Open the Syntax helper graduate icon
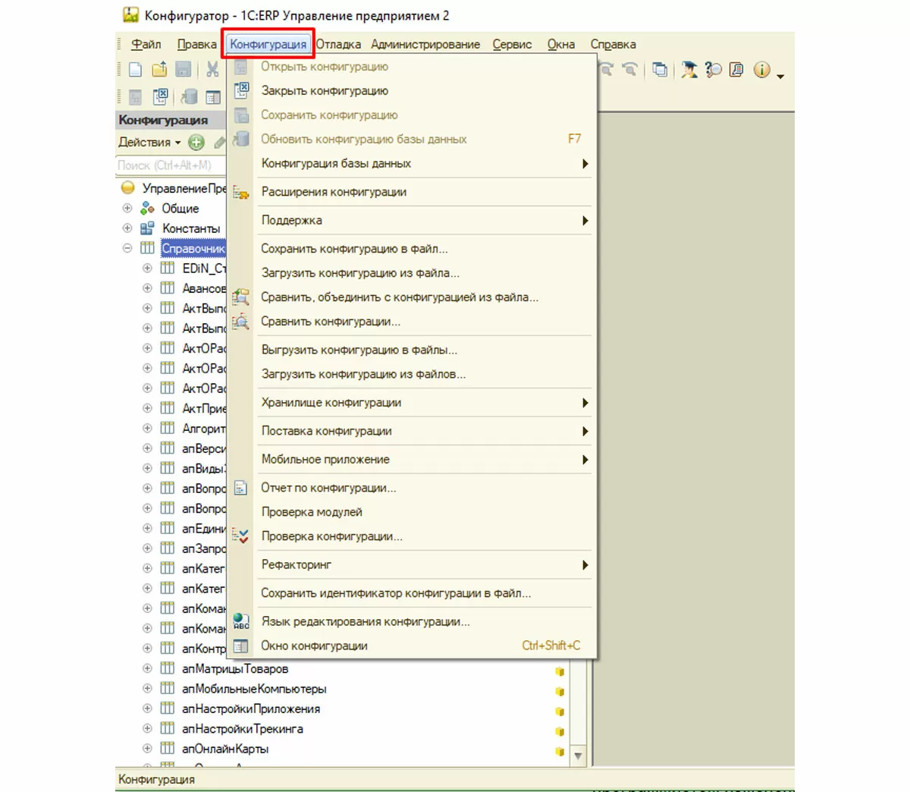 [x=689, y=70]
